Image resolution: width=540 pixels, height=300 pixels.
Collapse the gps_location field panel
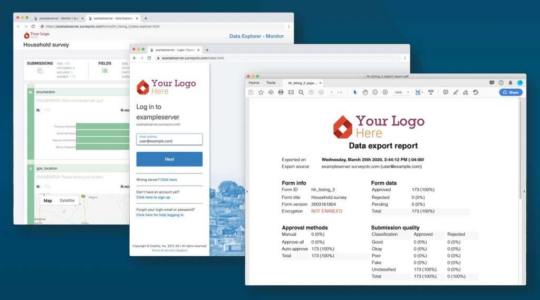click(x=30, y=168)
